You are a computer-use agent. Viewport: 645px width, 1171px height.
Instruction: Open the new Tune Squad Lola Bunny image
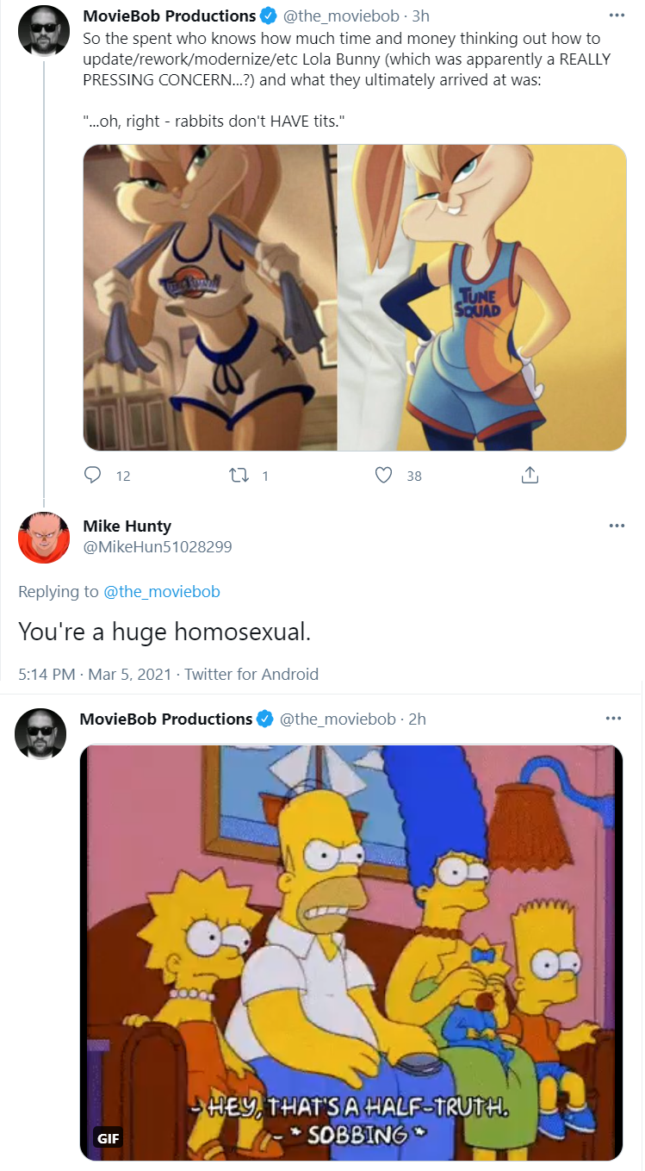pyautogui.click(x=482, y=297)
